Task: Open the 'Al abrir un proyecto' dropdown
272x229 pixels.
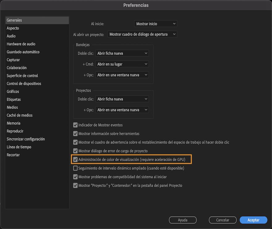Action: click(x=142, y=34)
